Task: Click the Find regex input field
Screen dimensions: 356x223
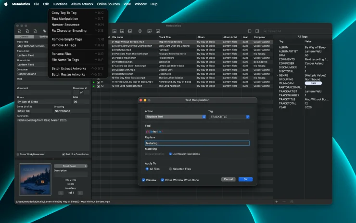Action: tap(197, 131)
